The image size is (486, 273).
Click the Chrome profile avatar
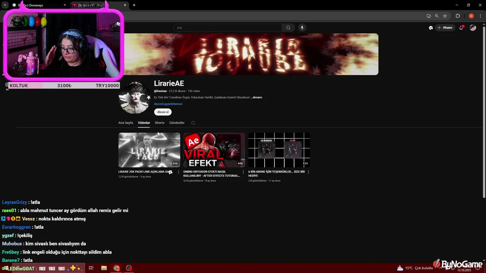[471, 16]
